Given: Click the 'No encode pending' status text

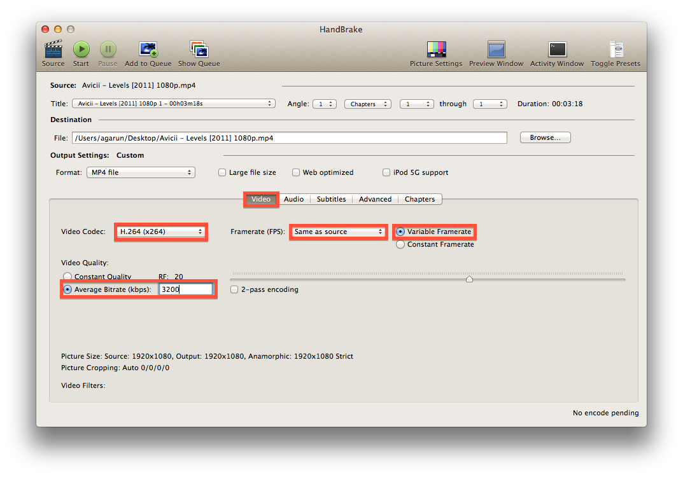Looking at the screenshot, I should [605, 413].
